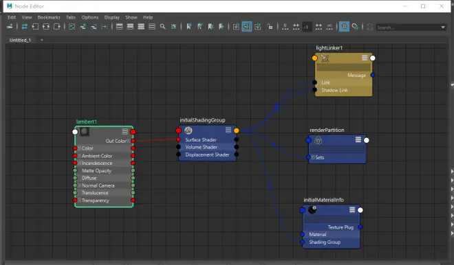Image resolution: width=454 pixels, height=265 pixels.
Task: Open the Display menu
Action: 112,17
